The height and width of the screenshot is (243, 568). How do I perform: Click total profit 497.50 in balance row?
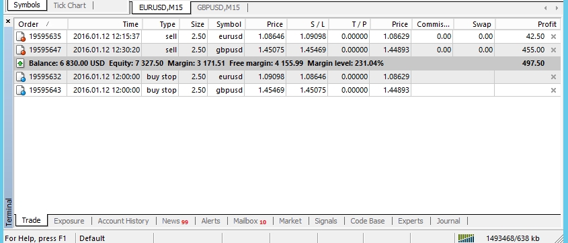tap(533, 64)
